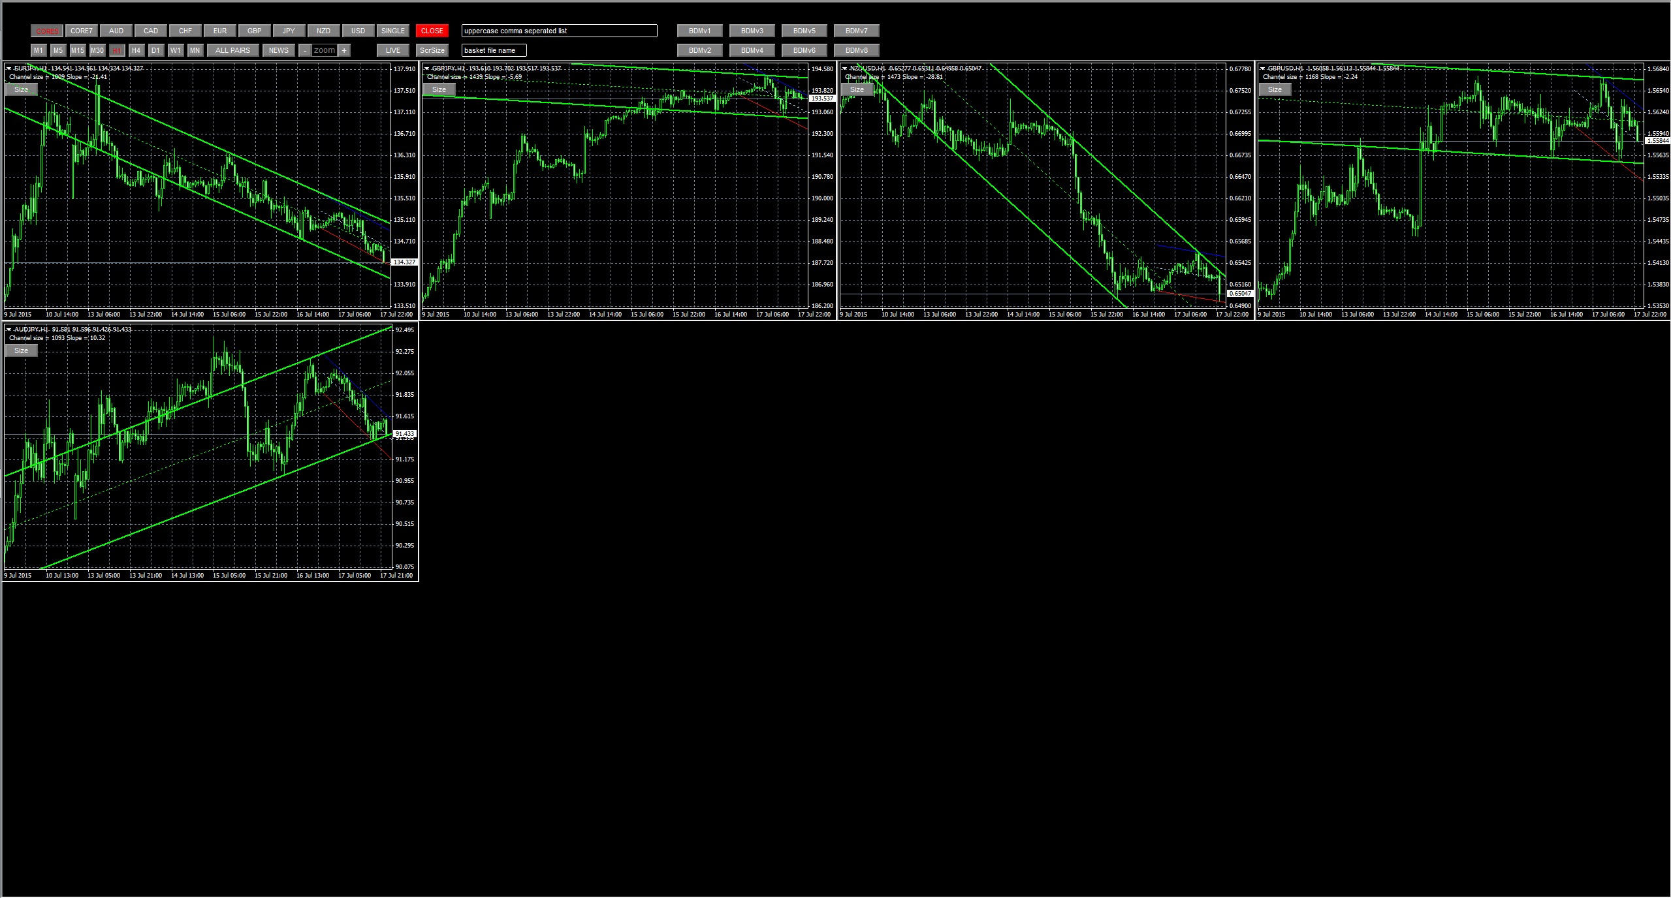1671x898 pixels.
Task: Switch to M5 timeframe
Action: pos(58,50)
